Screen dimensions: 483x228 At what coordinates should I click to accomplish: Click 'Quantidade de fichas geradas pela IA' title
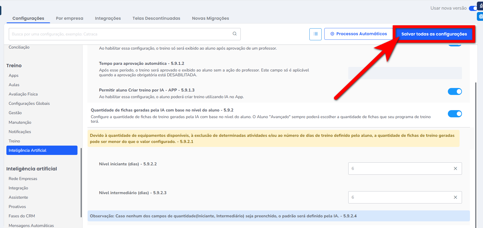pos(162,110)
